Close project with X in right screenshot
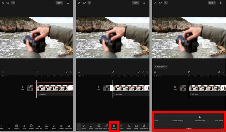The image size is (226, 132). click(x=155, y=3)
